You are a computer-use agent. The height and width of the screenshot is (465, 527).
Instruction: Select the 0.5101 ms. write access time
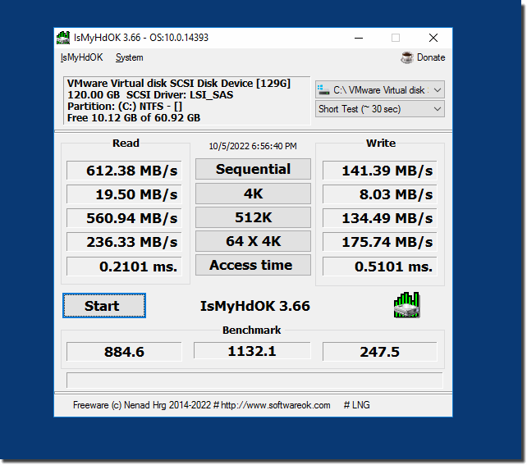[x=380, y=267]
